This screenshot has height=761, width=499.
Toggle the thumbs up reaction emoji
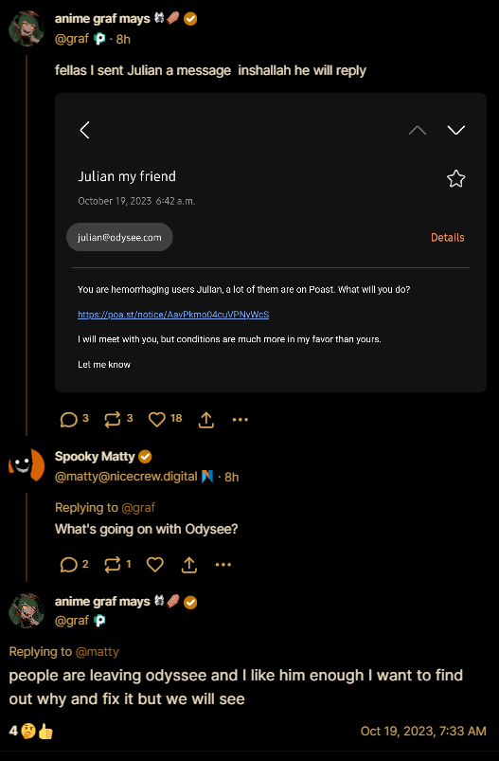click(x=45, y=731)
